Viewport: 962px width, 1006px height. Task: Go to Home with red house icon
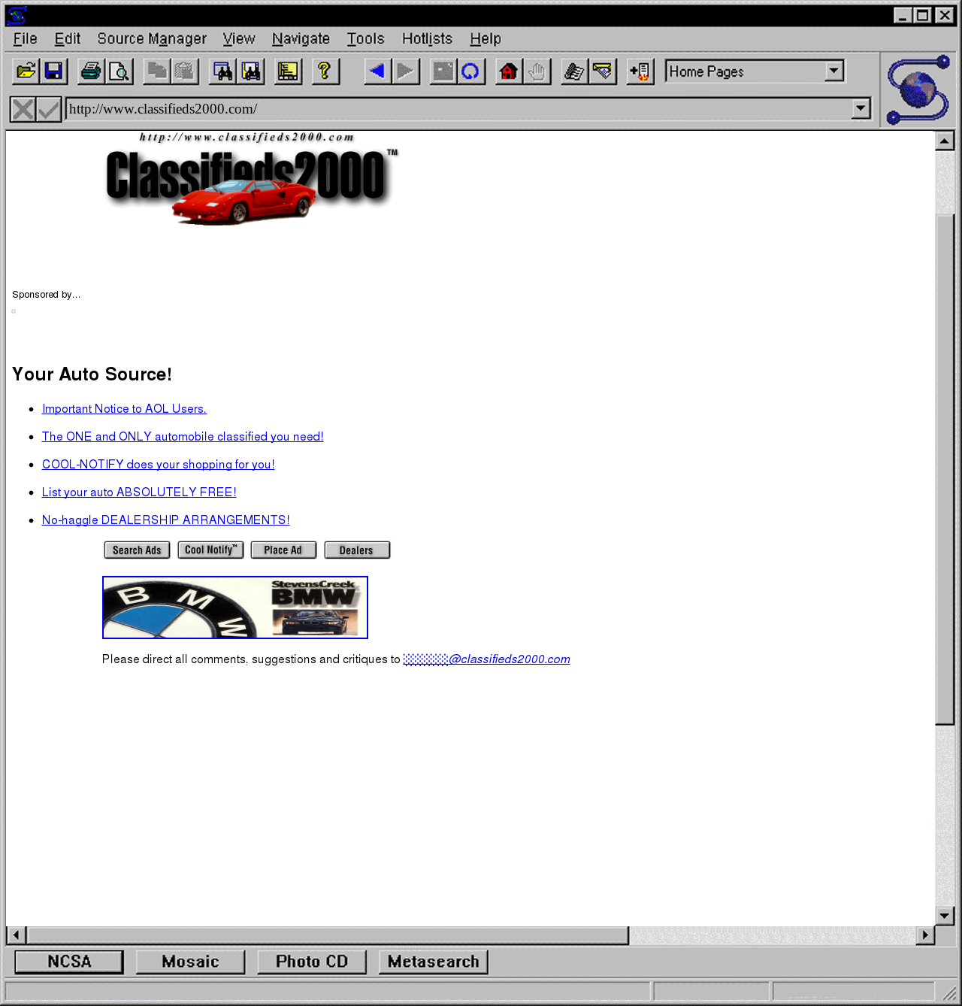[x=509, y=71]
